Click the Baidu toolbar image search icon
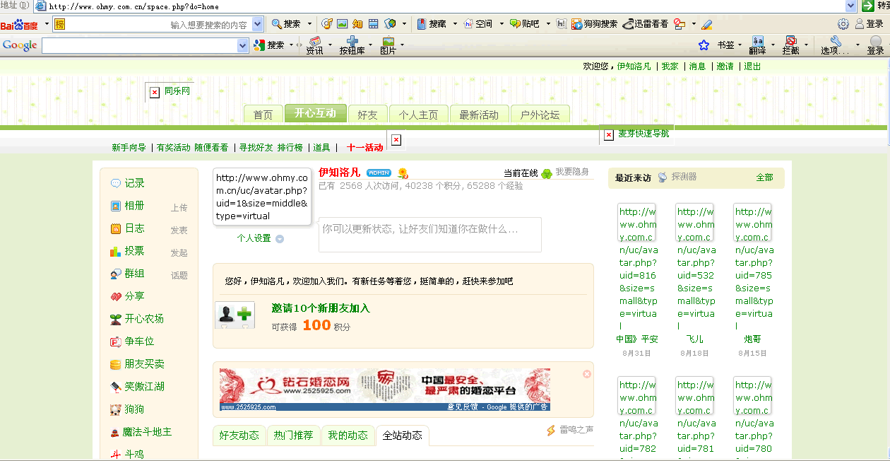Screen dimensions: 890x461 coord(342,23)
